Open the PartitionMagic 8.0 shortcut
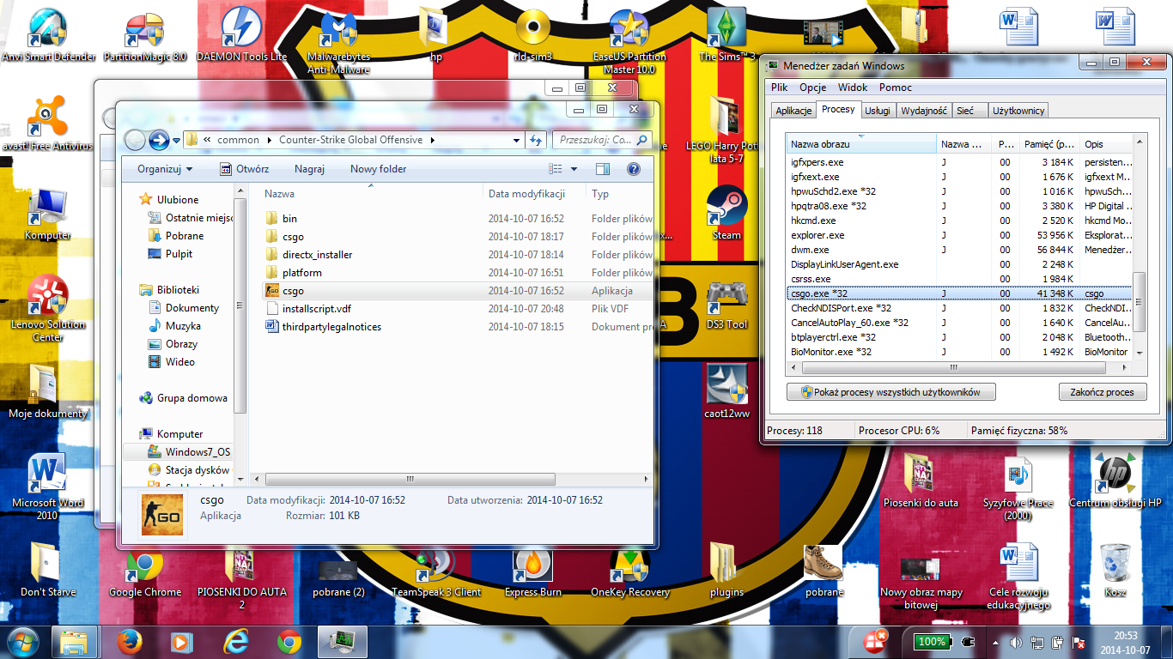This screenshot has width=1173, height=659. pyautogui.click(x=144, y=36)
